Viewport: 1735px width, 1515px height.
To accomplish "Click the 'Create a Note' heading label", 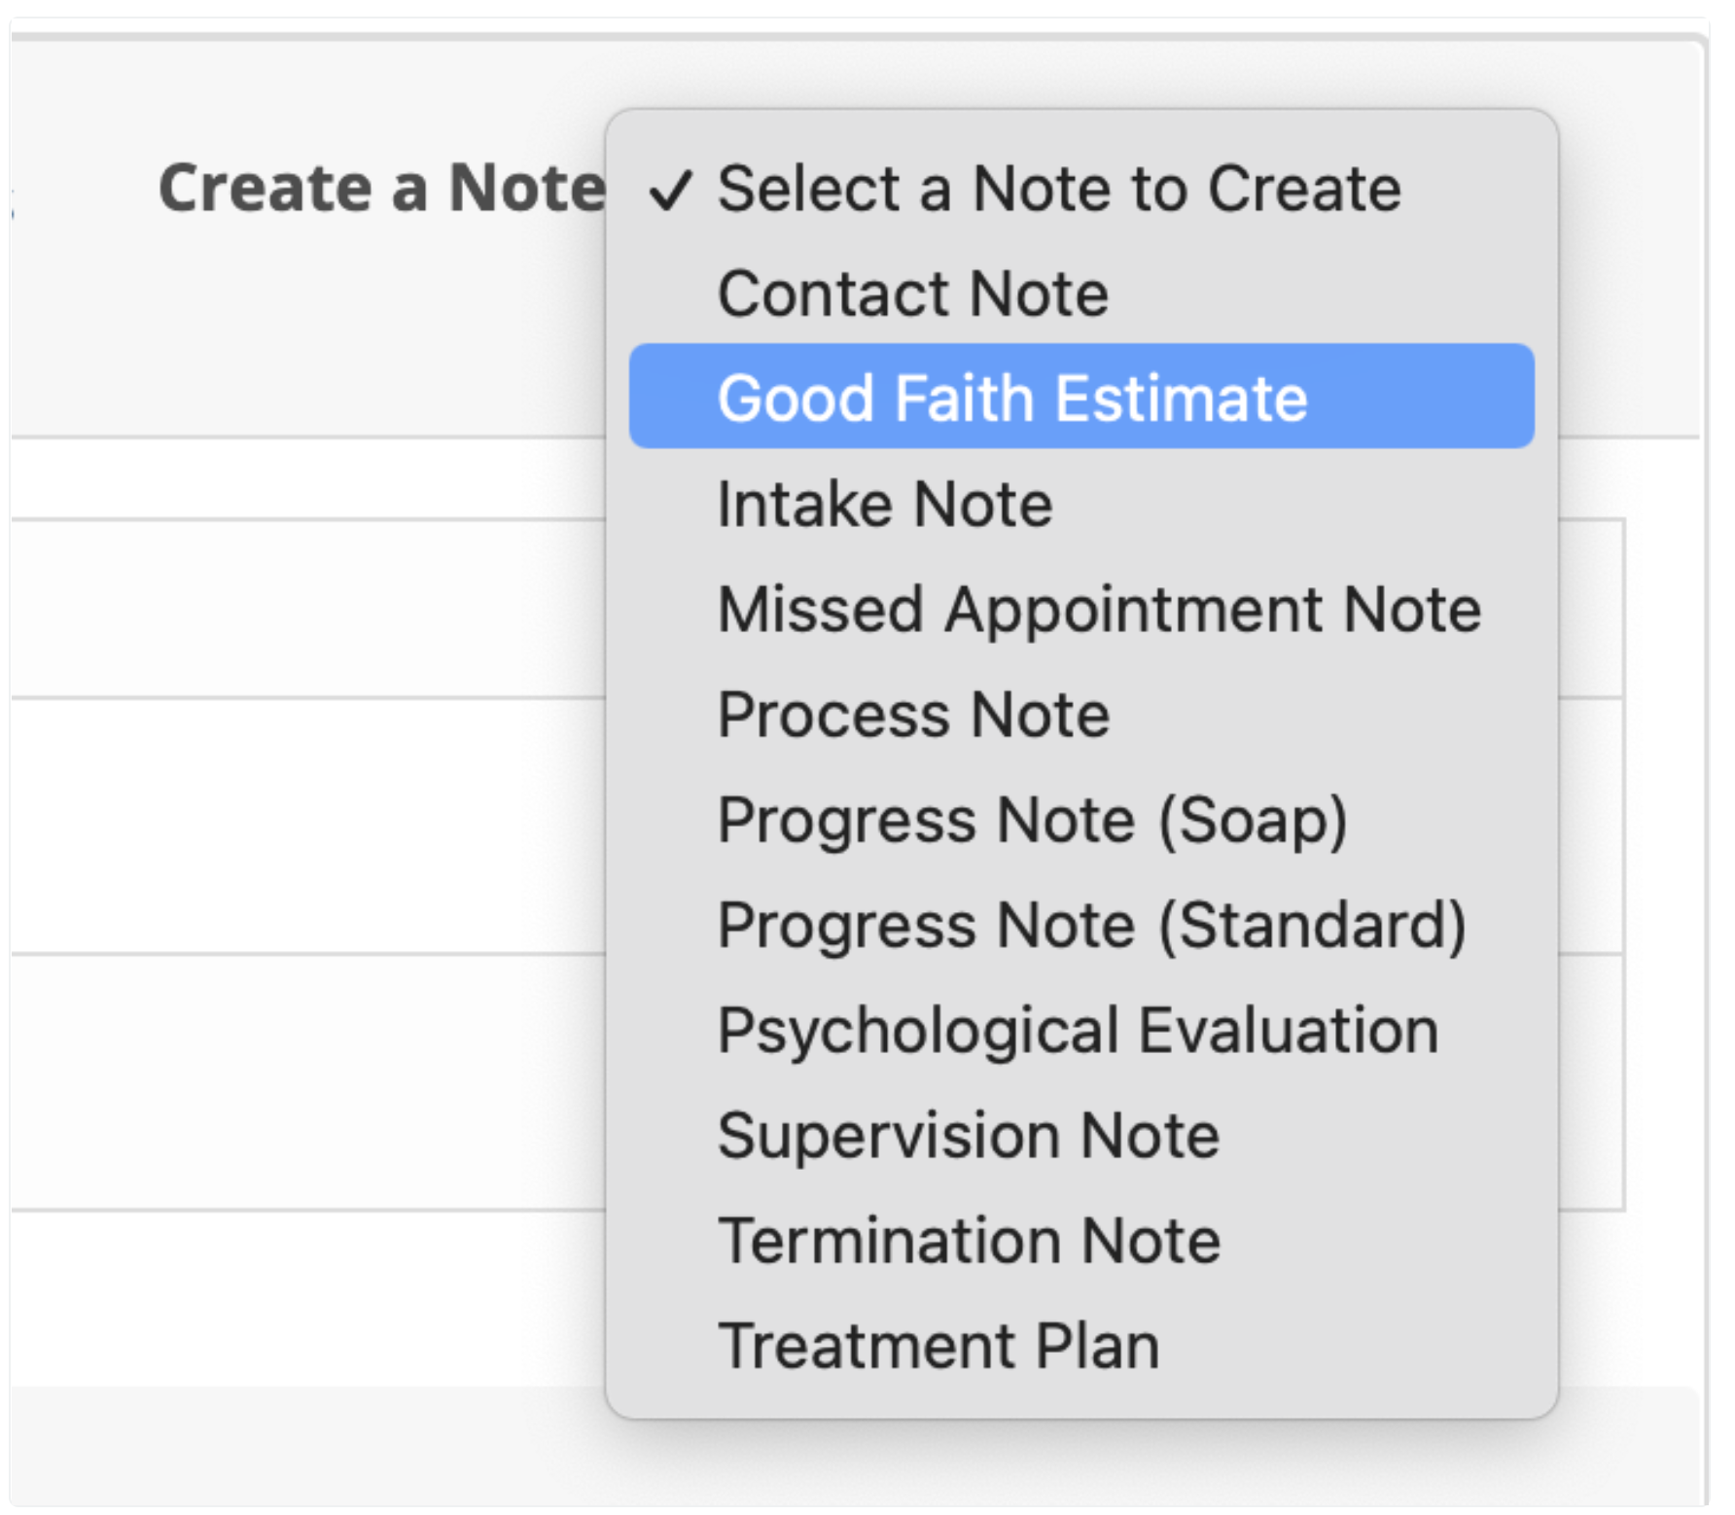I will 382,187.
